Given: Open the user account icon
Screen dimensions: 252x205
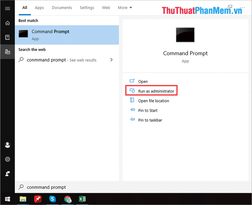Looking at the screenshot, I should tap(8, 145).
